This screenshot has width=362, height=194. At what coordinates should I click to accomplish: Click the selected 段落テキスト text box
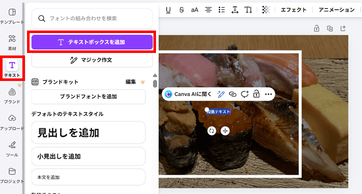coord(218,112)
